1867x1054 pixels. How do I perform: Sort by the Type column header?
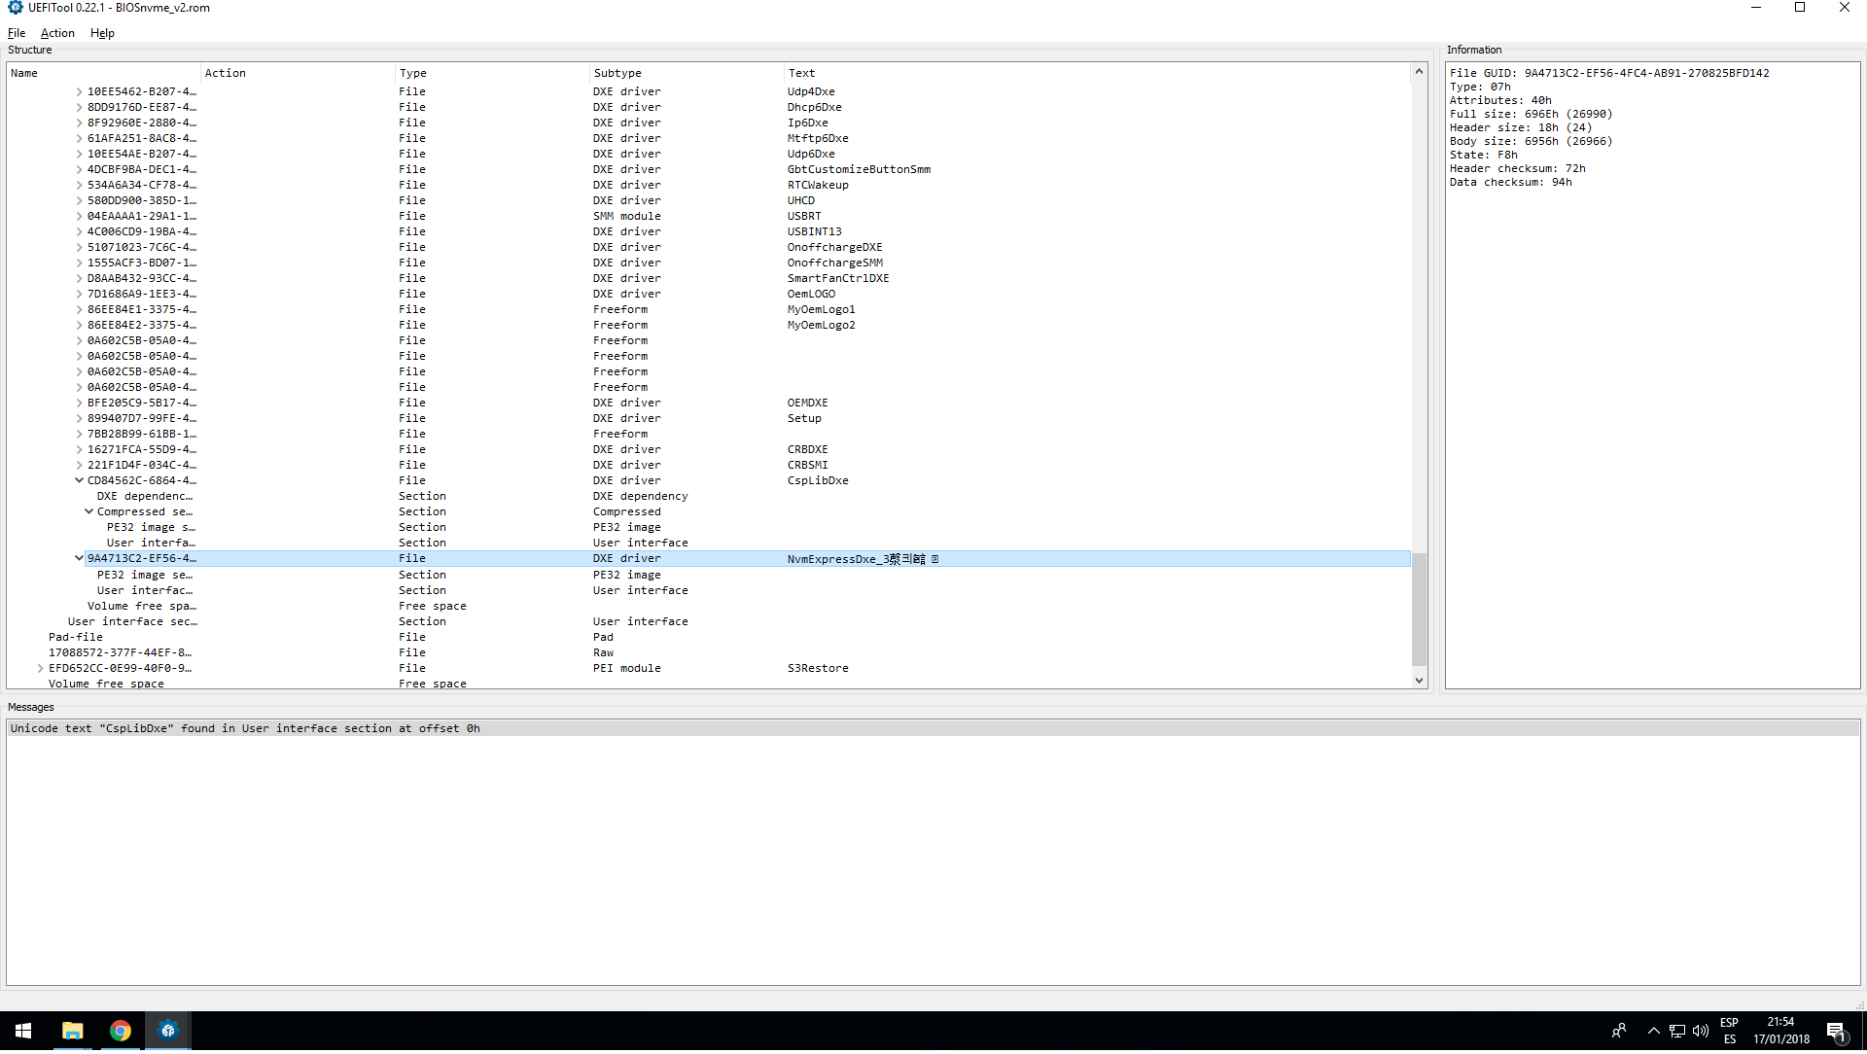pyautogui.click(x=492, y=74)
